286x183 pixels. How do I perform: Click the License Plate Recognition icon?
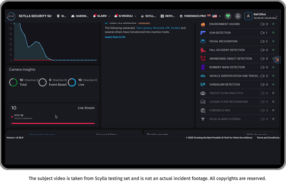pyautogui.click(x=203, y=102)
